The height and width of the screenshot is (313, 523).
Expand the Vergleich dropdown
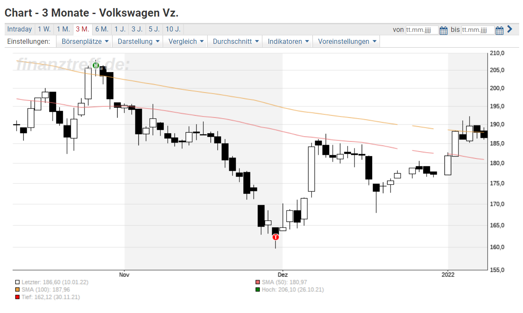click(186, 41)
